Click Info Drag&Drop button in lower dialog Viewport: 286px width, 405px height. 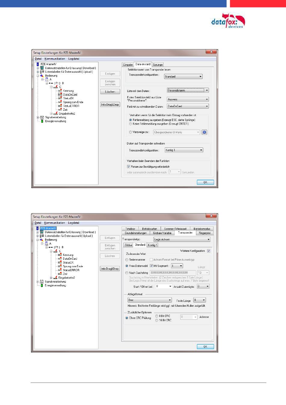(110, 269)
